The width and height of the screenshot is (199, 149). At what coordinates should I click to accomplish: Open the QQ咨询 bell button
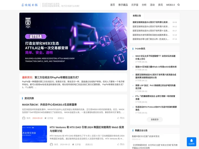191,142
